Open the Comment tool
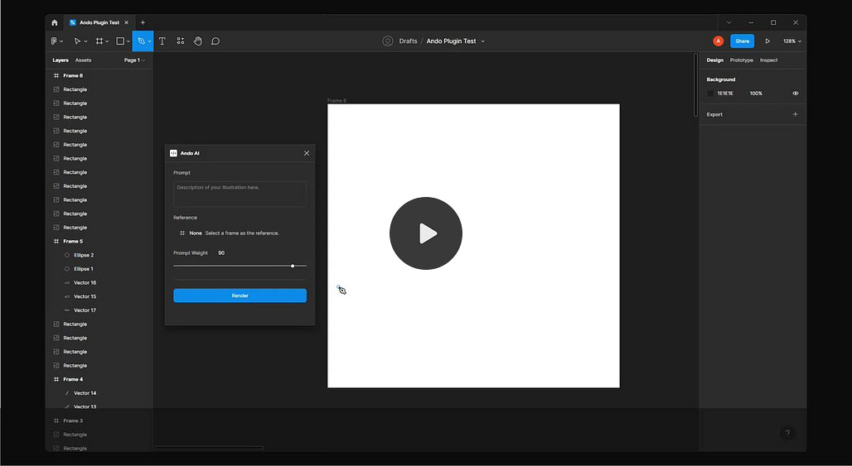 [215, 41]
